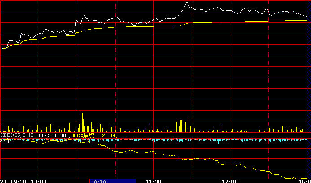Click the 小单 label in indicator panel
This screenshot has height=183, width=311.
point(6,141)
